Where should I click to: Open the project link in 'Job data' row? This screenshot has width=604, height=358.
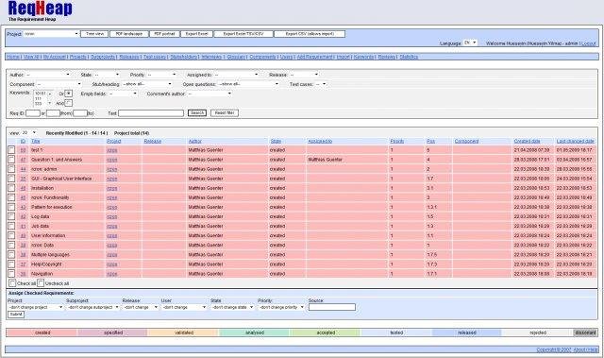111,226
